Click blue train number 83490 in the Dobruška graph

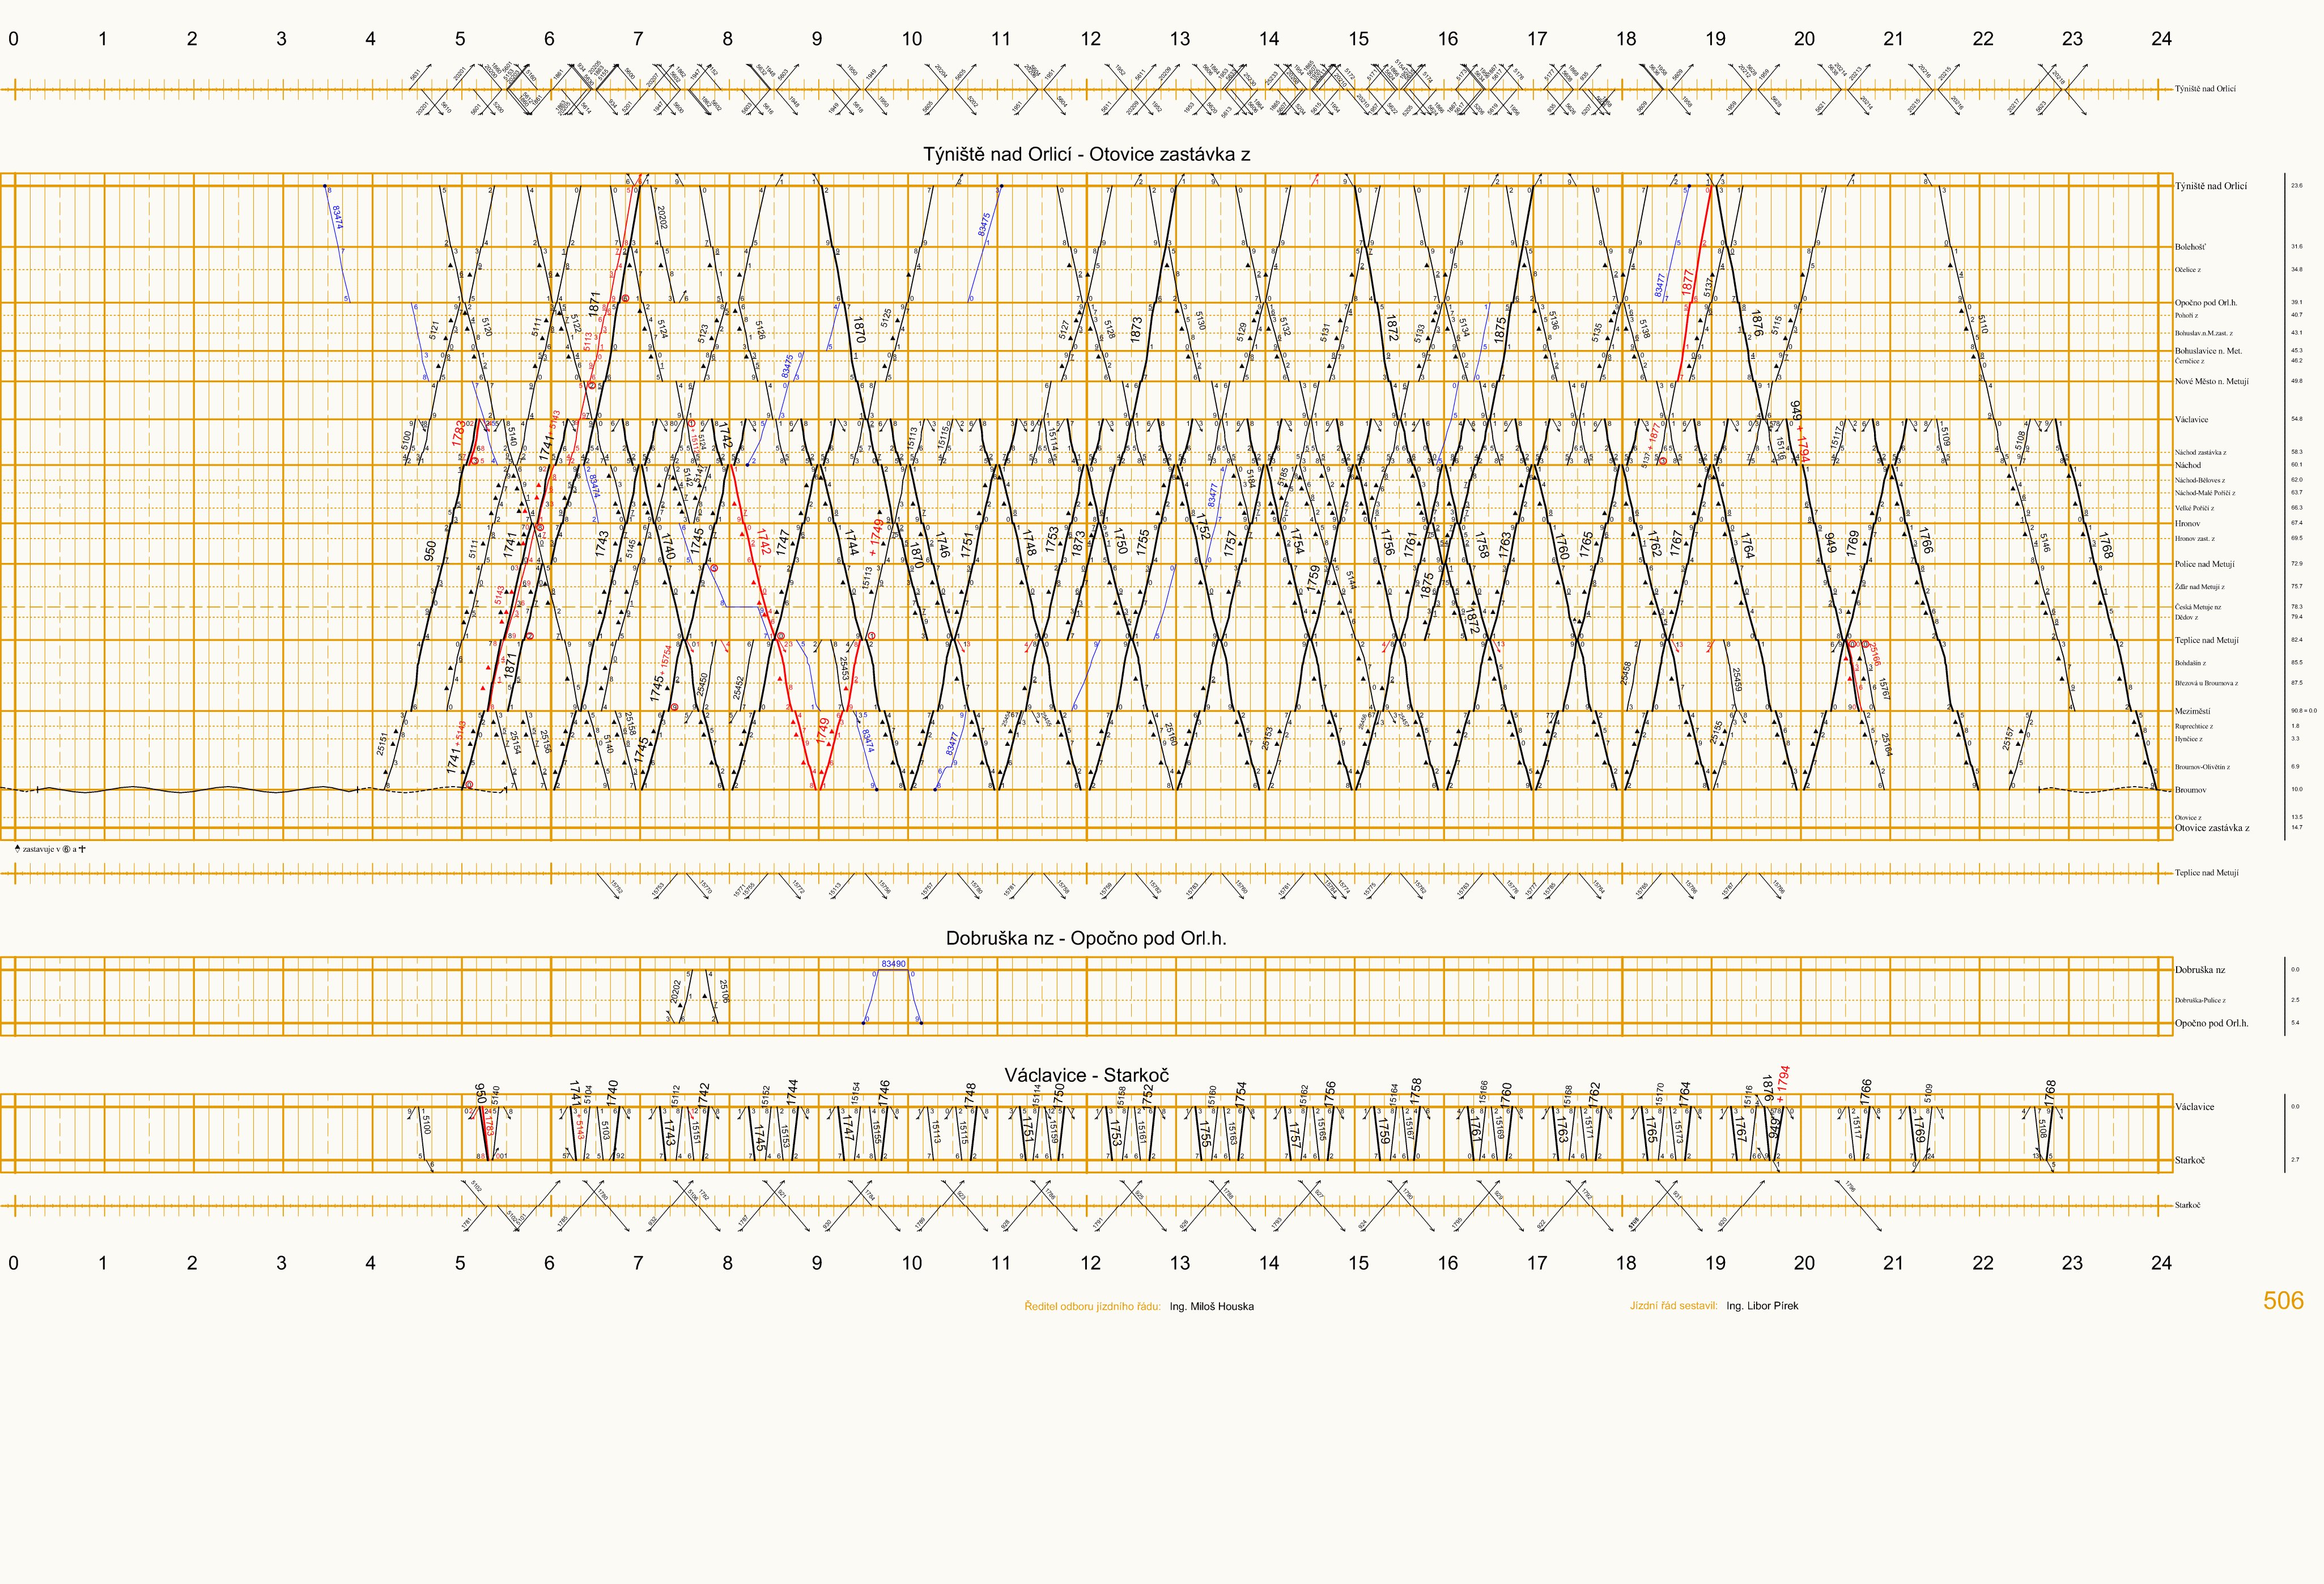[893, 963]
